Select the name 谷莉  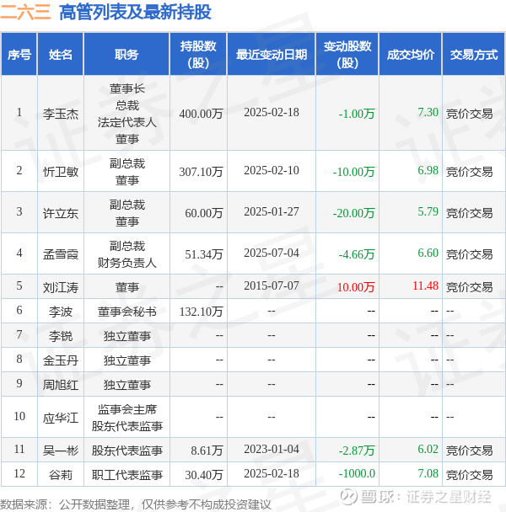pos(61,475)
